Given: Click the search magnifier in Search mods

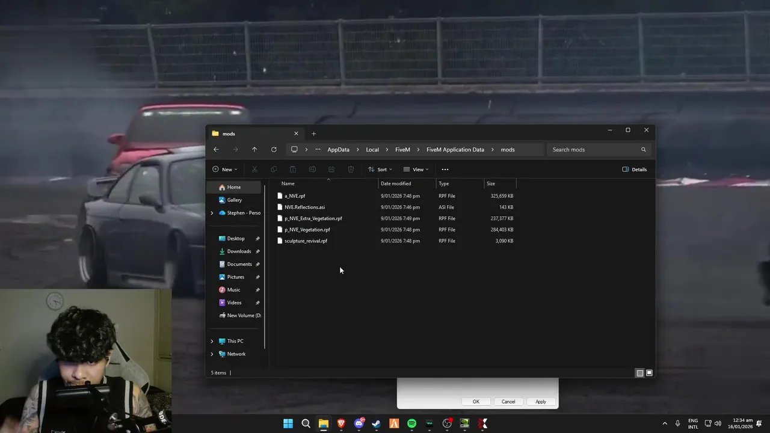Looking at the screenshot, I should pyautogui.click(x=643, y=150).
